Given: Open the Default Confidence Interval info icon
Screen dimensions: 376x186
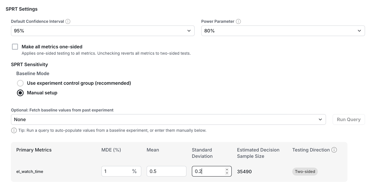Looking at the screenshot, I should tap(68, 22).
